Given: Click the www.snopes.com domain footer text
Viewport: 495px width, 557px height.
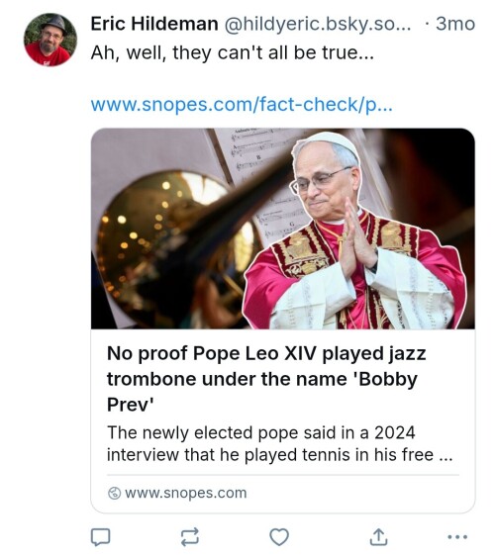Looking at the screenshot, I should click(x=186, y=493).
